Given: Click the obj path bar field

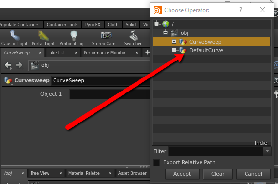Looking at the screenshot, I should pyautogui.click(x=89, y=65).
